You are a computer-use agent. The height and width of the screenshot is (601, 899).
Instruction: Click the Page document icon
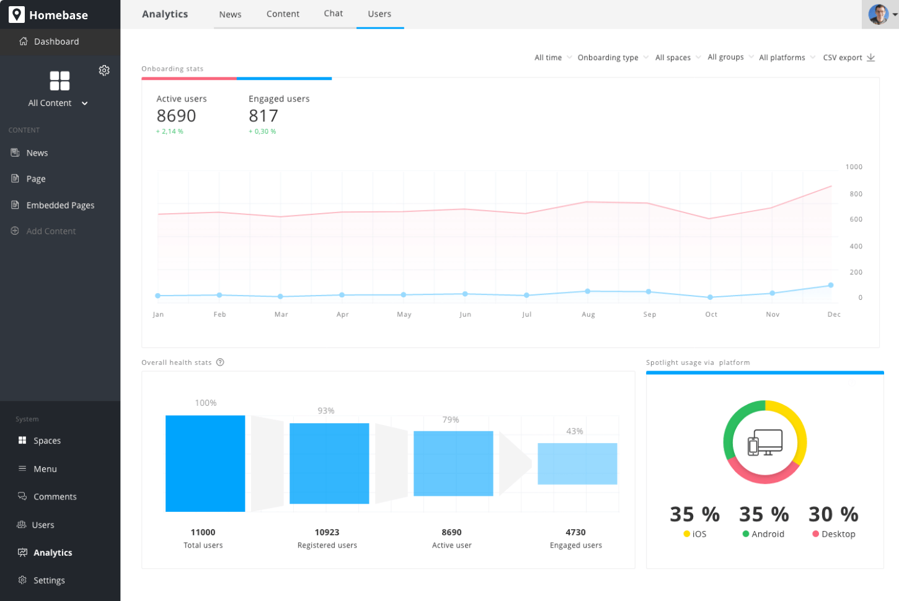[x=15, y=178]
